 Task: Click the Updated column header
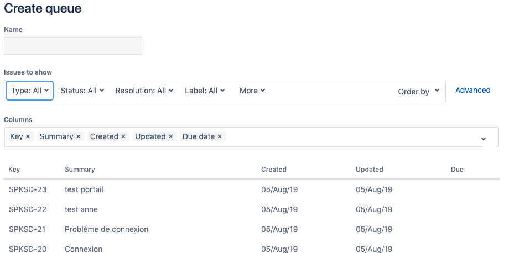(370, 170)
